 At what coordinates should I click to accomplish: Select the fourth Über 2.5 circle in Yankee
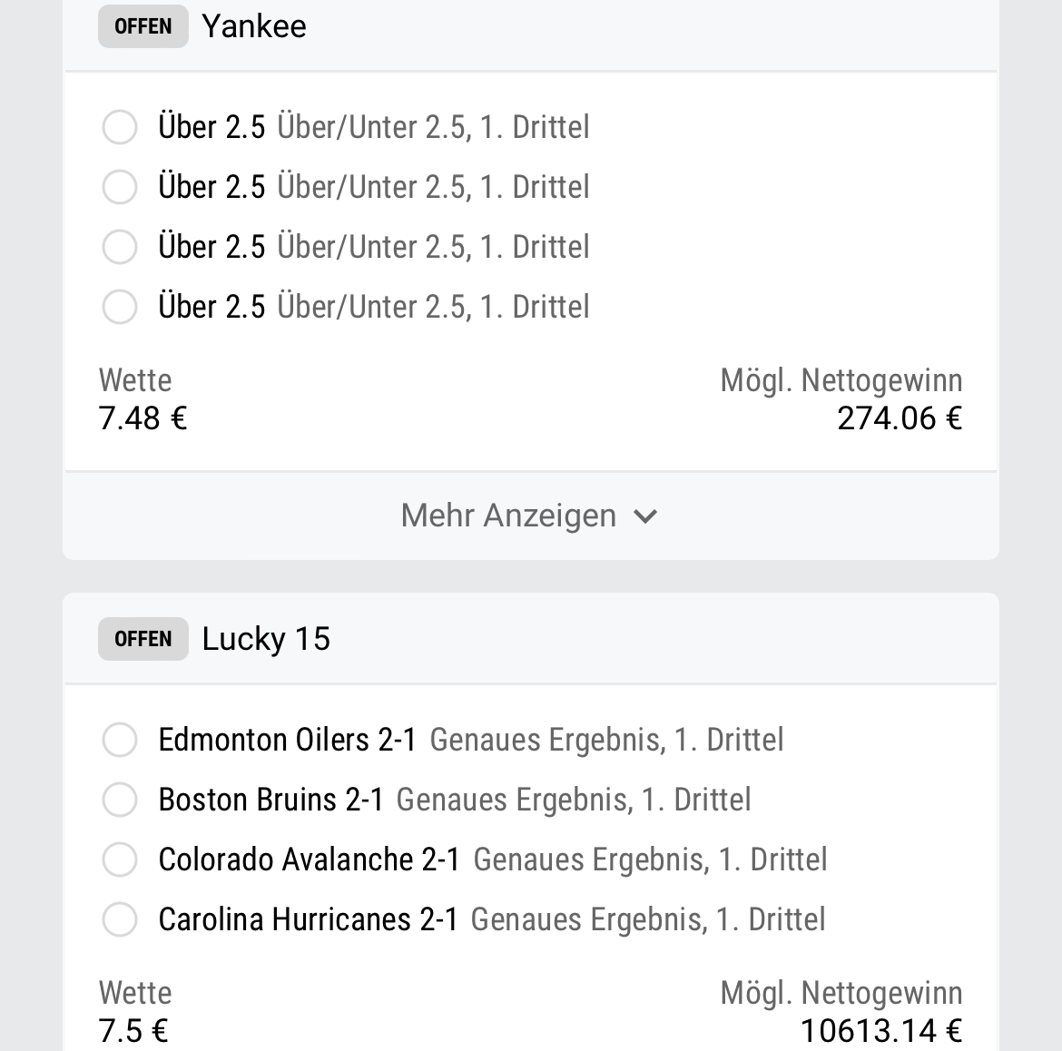120,307
